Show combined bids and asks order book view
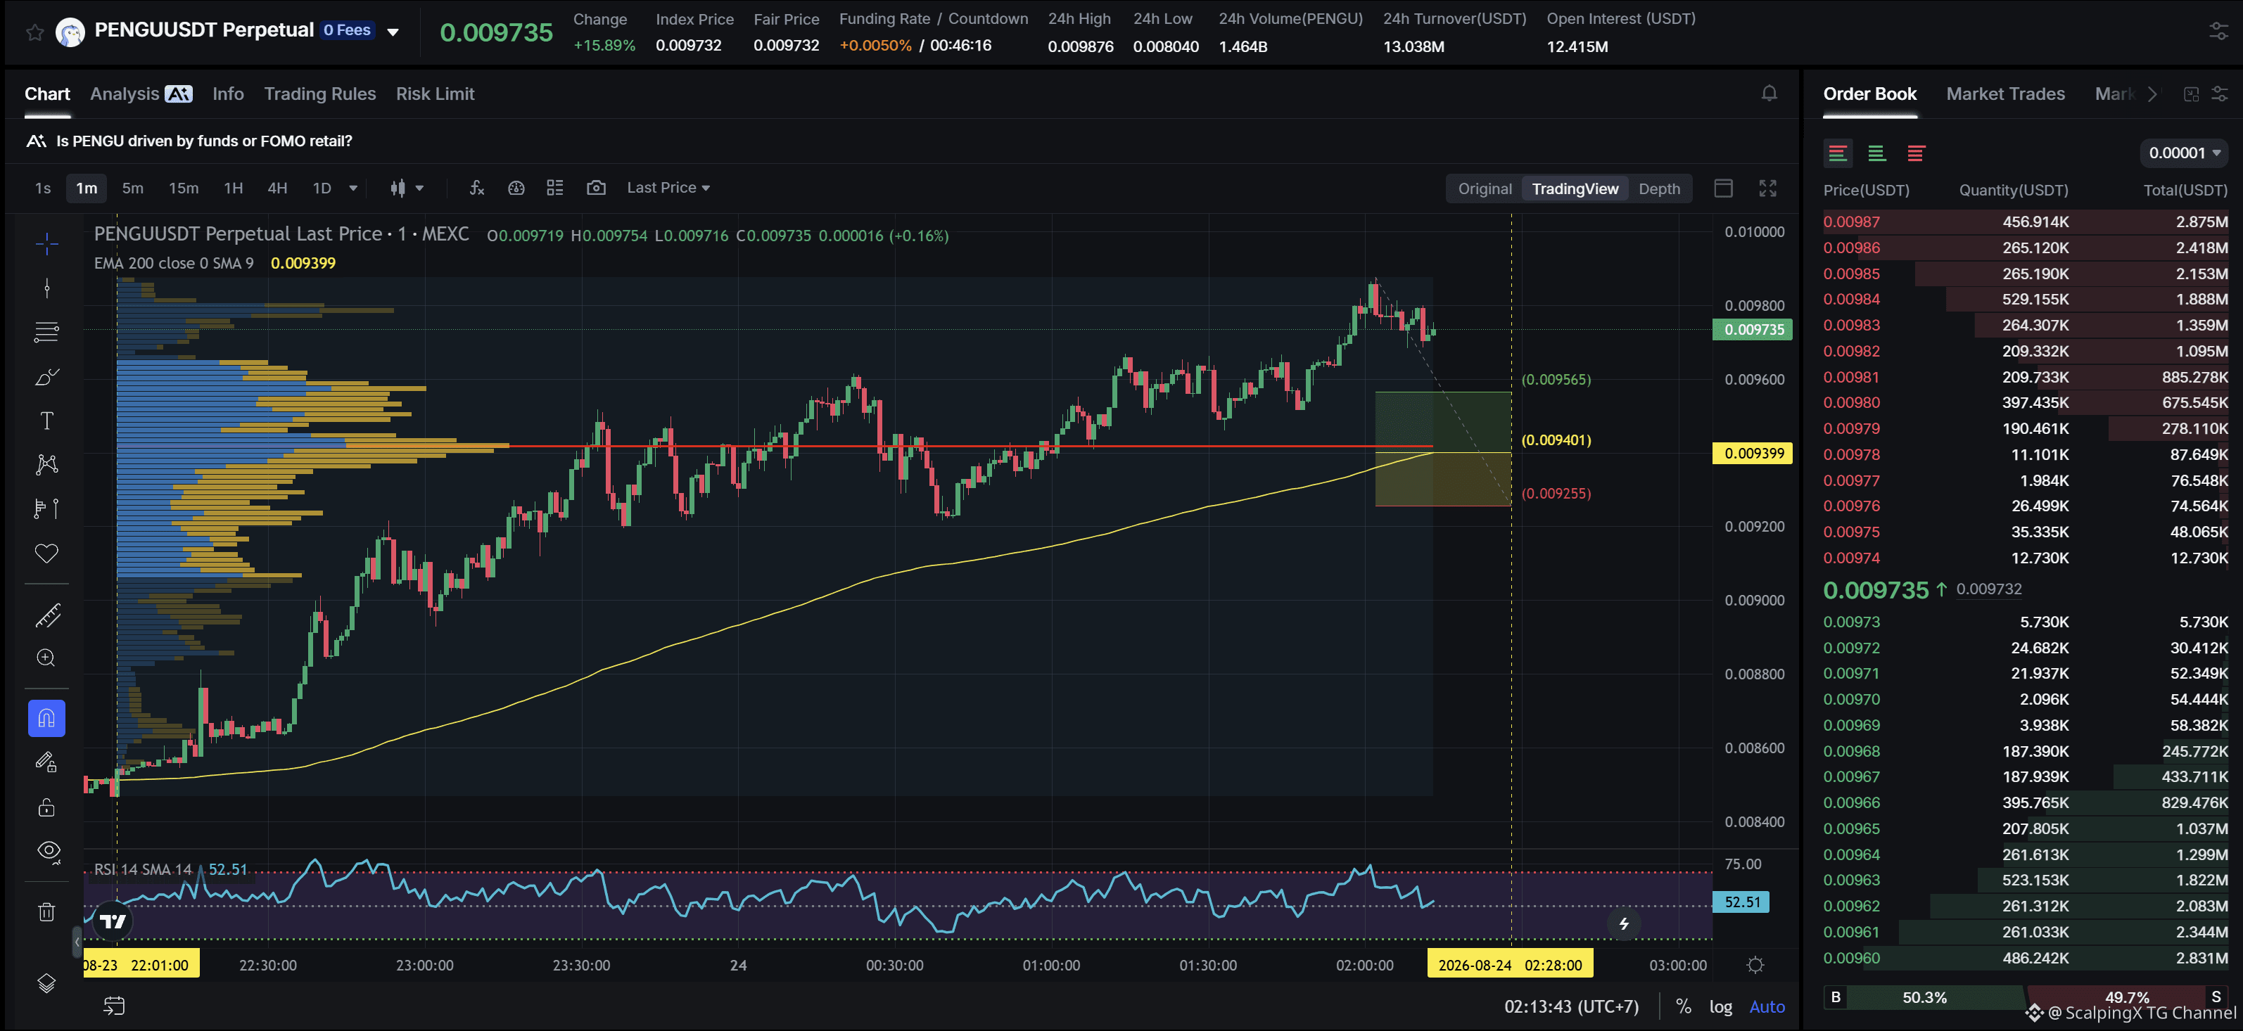Screen dimensions: 2243x1031 1838,153
